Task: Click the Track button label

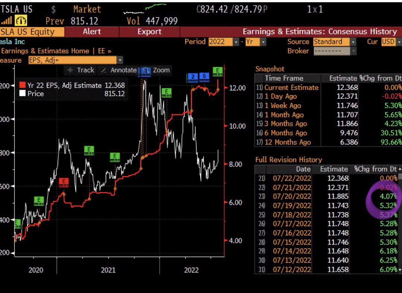Action: tap(86, 70)
